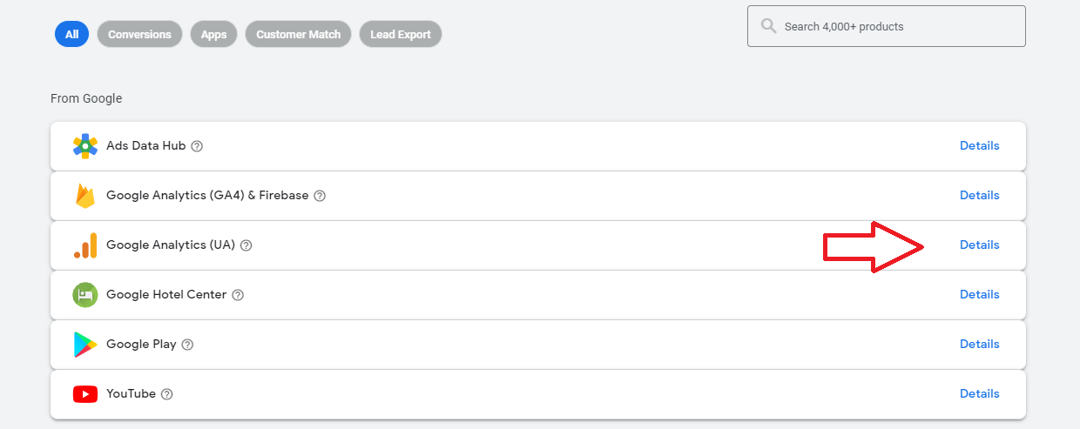Image resolution: width=1080 pixels, height=429 pixels.
Task: Open help icon beside Google Analytics (GA4) & Firebase
Action: coord(320,196)
